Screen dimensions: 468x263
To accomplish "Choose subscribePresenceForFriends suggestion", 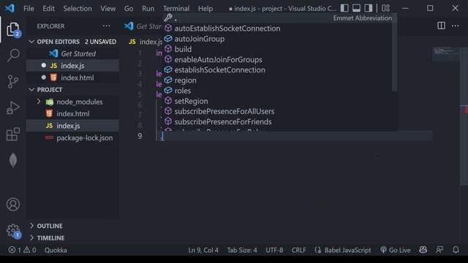I will click(278, 122).
